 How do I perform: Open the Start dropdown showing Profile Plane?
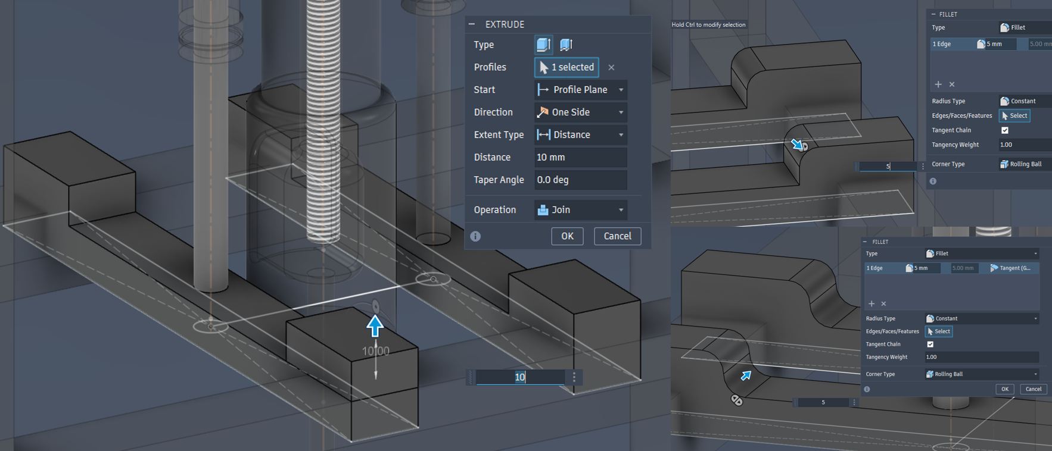[581, 90]
